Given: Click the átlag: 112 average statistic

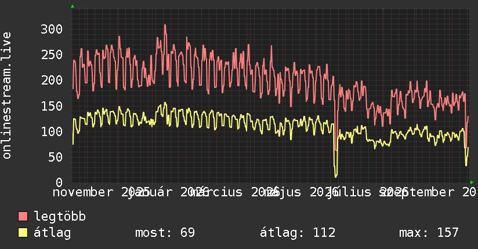Looking at the screenshot, I should 298,233.
